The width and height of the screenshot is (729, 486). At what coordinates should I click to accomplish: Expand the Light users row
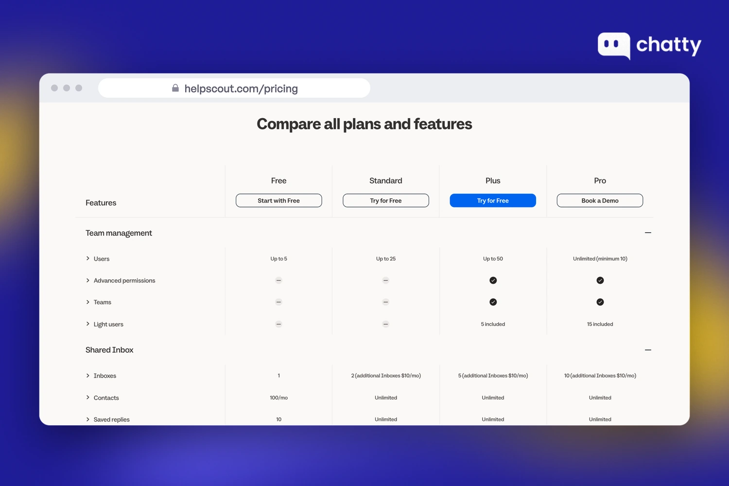[x=88, y=324]
